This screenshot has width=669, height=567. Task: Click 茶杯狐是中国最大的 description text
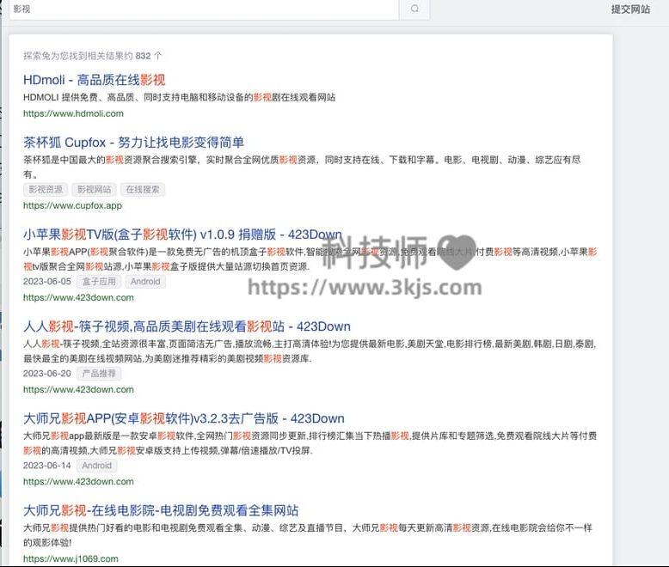click(x=302, y=167)
